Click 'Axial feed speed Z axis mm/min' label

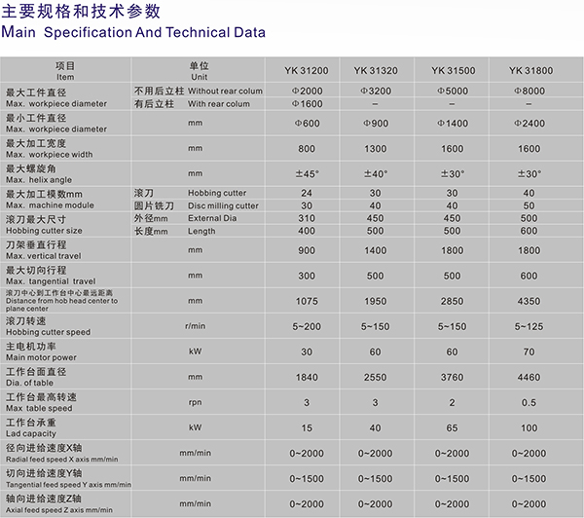pyautogui.click(x=59, y=510)
